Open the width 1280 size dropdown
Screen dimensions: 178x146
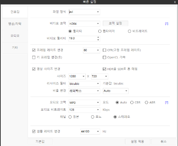[77, 76]
